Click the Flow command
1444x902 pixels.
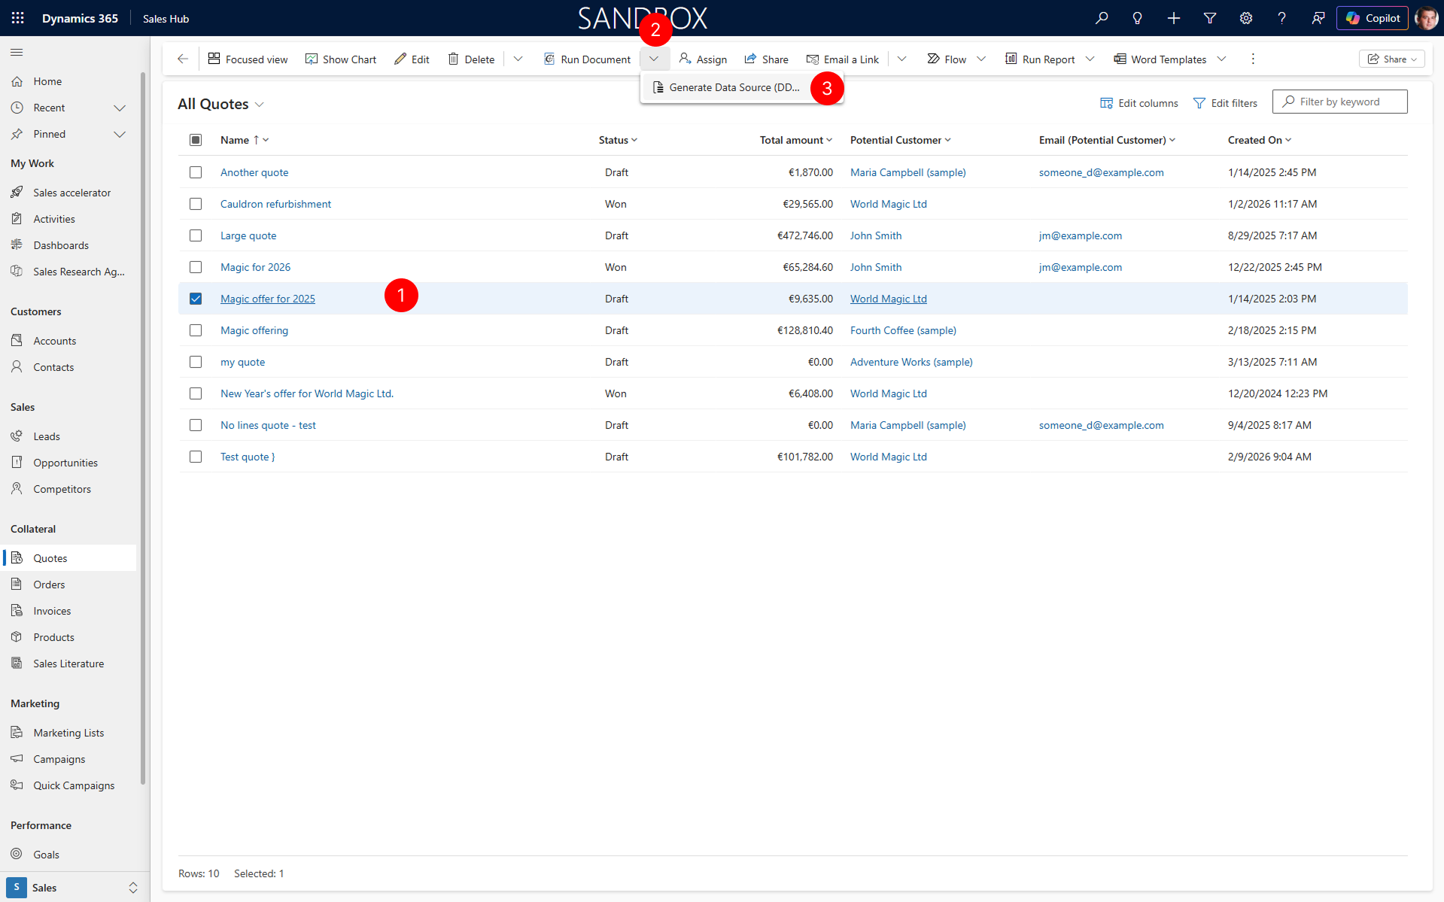[x=947, y=59]
